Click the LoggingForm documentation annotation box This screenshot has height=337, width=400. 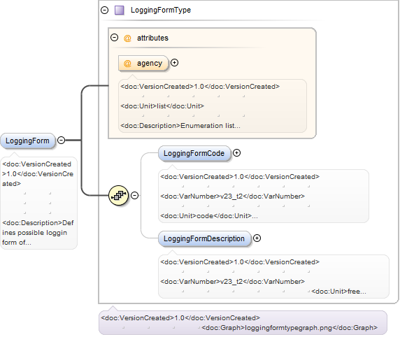38,203
